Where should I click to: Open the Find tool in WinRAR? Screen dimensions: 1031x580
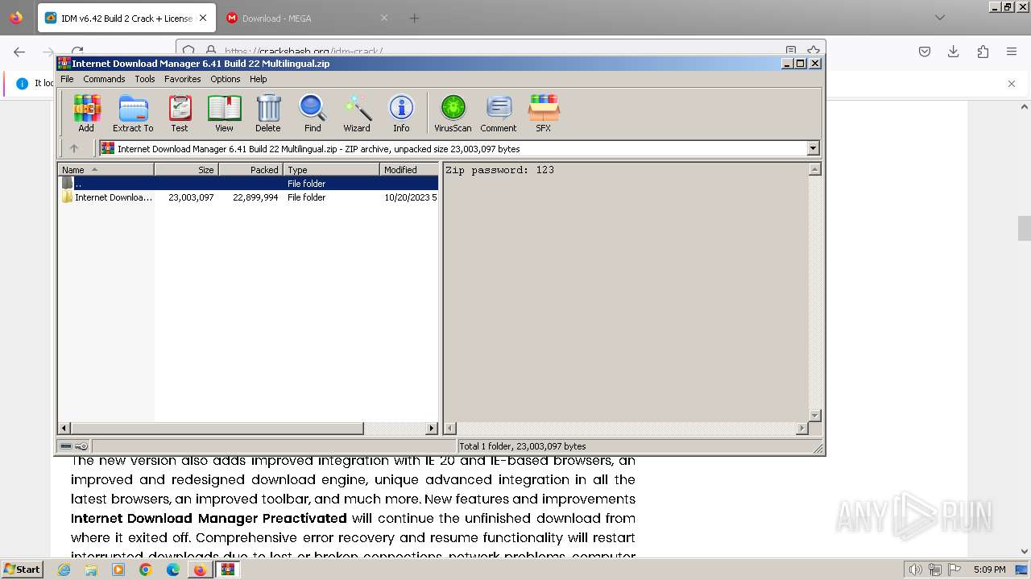click(313, 113)
